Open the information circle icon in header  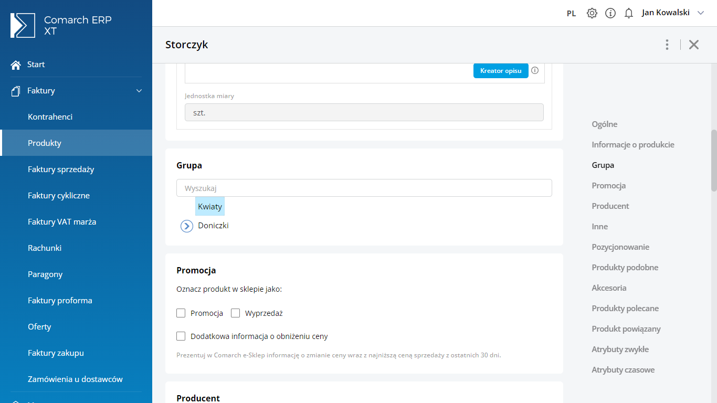click(x=610, y=13)
